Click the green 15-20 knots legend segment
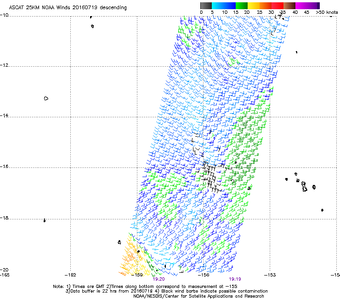 pos(242,6)
